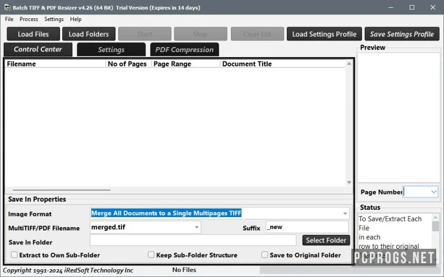444x277 pixels.
Task: Click the disabled Start button
Action: [145, 34]
